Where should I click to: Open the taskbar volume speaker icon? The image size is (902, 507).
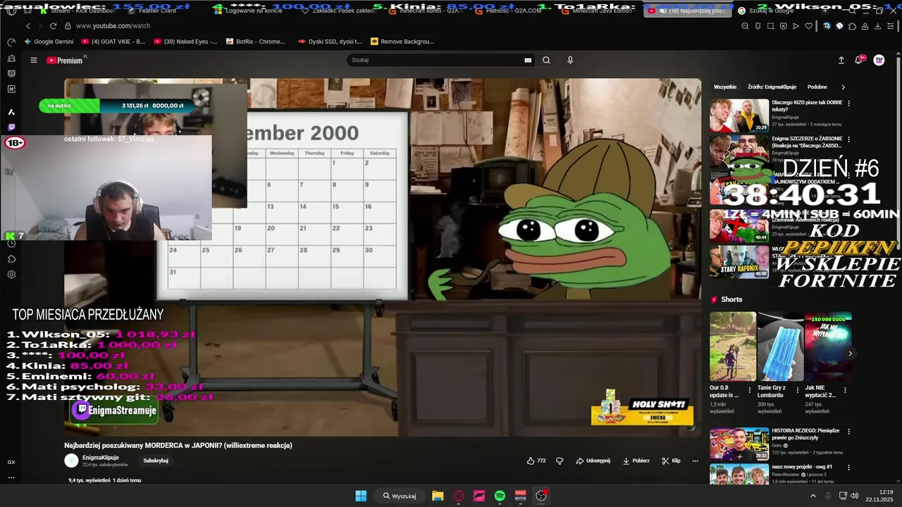point(854,496)
